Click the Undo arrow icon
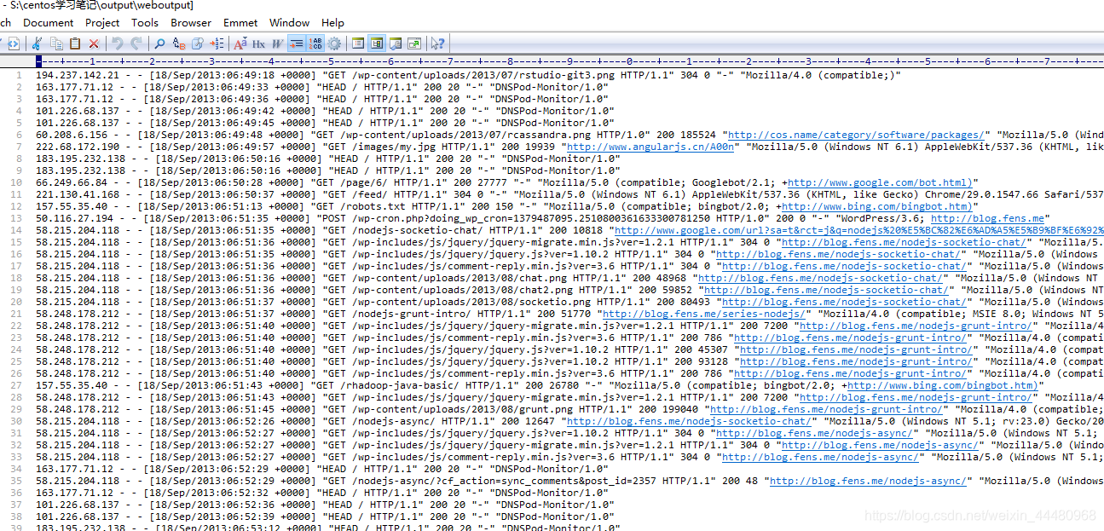This screenshot has height=531, width=1104. pos(118,43)
